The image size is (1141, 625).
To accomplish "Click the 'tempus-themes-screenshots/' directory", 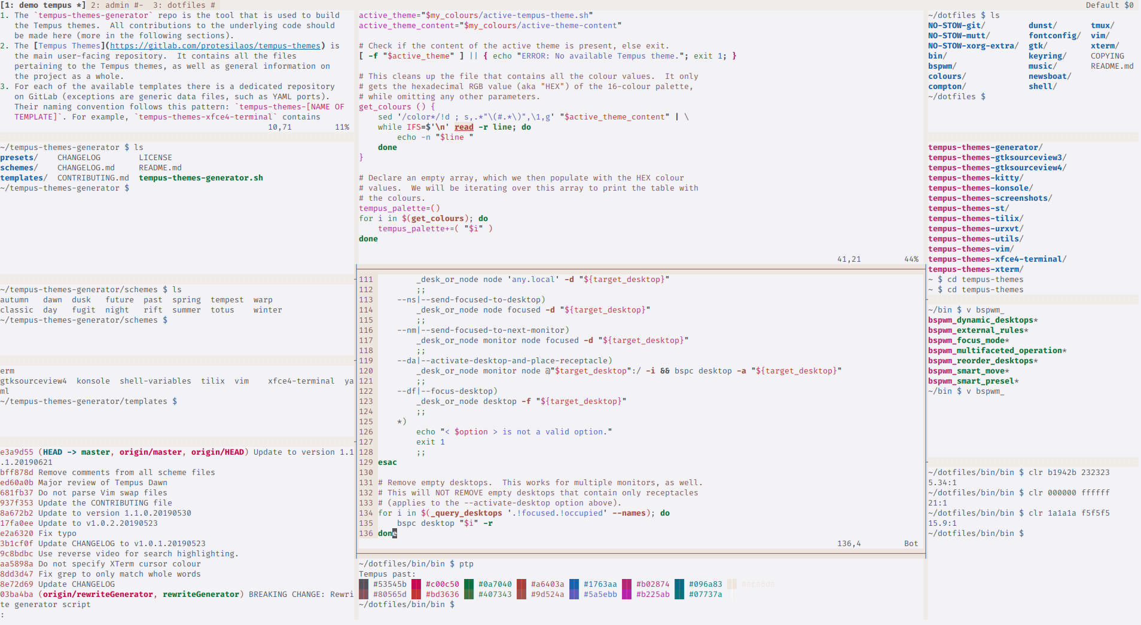I will 990,198.
